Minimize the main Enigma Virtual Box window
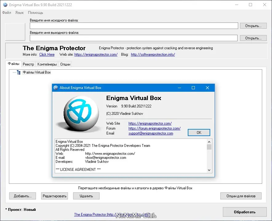272x221 pixels. [x=237, y=5]
